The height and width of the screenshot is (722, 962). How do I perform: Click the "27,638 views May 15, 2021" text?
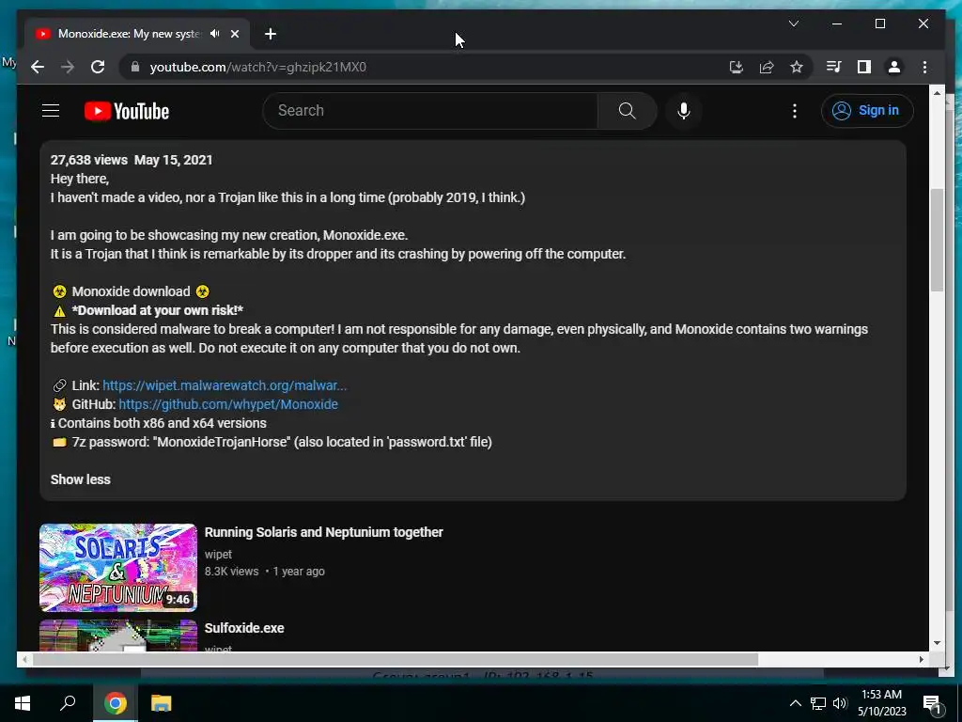tap(132, 160)
